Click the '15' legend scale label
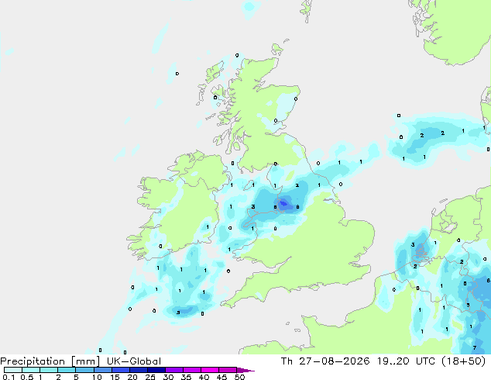This screenshot has width=491, height=380. click(x=115, y=377)
